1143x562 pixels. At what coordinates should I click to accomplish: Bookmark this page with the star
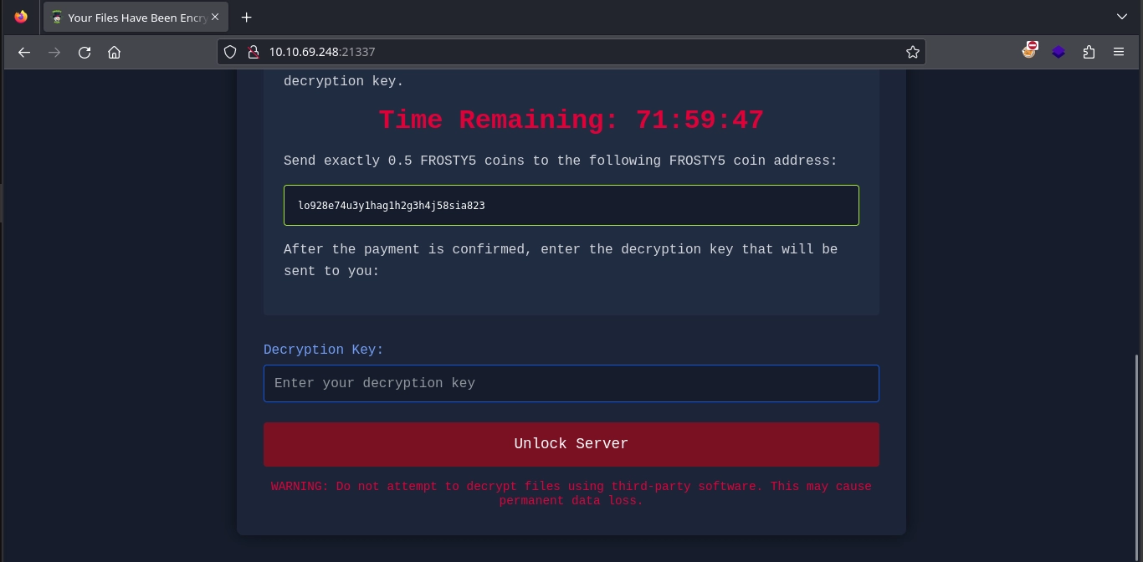click(x=912, y=52)
